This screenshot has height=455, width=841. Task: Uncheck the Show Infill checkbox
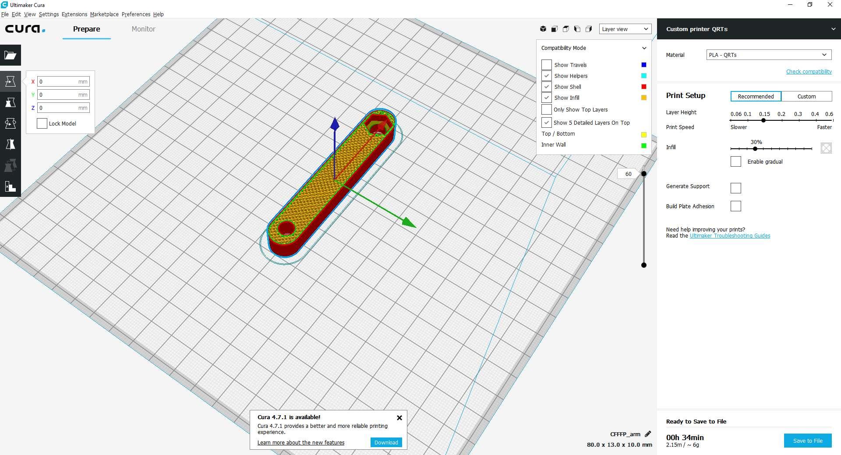[x=547, y=98]
